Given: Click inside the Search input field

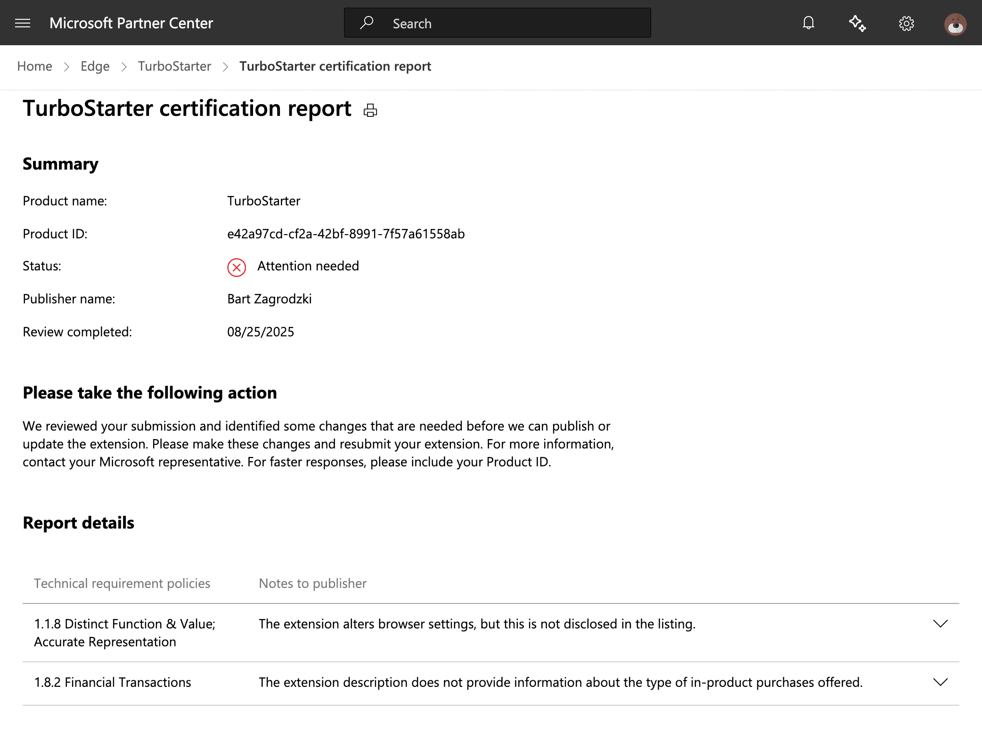Looking at the screenshot, I should 495,23.
